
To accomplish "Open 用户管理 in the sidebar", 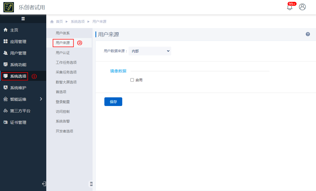I will (18, 53).
